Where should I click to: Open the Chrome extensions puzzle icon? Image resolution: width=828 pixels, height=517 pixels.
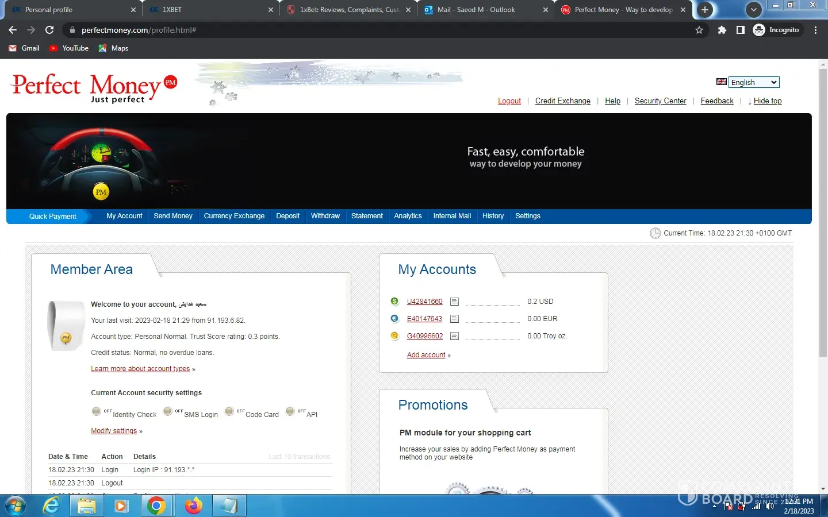tap(722, 30)
